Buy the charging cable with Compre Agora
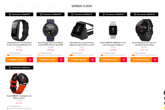The height and width of the screenshot is (110, 165). pyautogui.click(x=78, y=60)
